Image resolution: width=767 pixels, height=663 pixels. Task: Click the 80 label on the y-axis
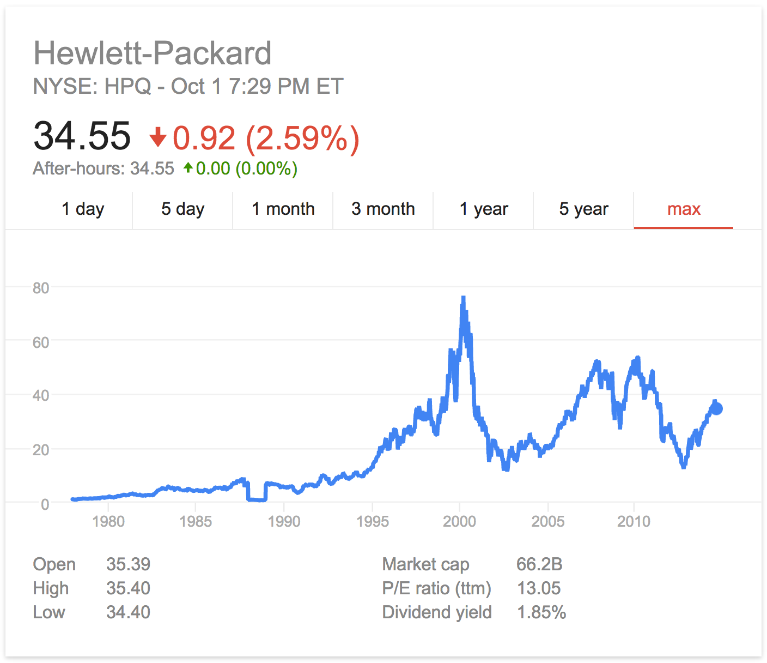click(x=41, y=288)
